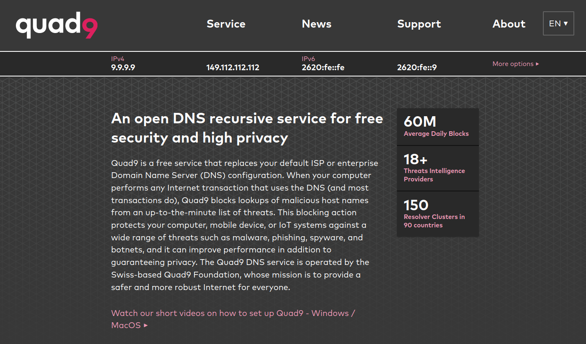Open the News menu item
586x344 pixels.
click(x=316, y=24)
